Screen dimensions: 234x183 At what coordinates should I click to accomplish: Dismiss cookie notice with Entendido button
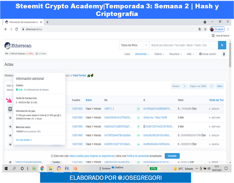tap(172, 156)
